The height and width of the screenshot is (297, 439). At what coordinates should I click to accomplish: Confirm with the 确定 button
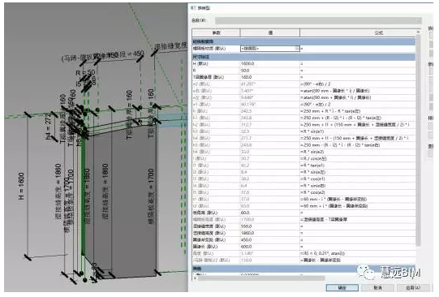(x=342, y=287)
